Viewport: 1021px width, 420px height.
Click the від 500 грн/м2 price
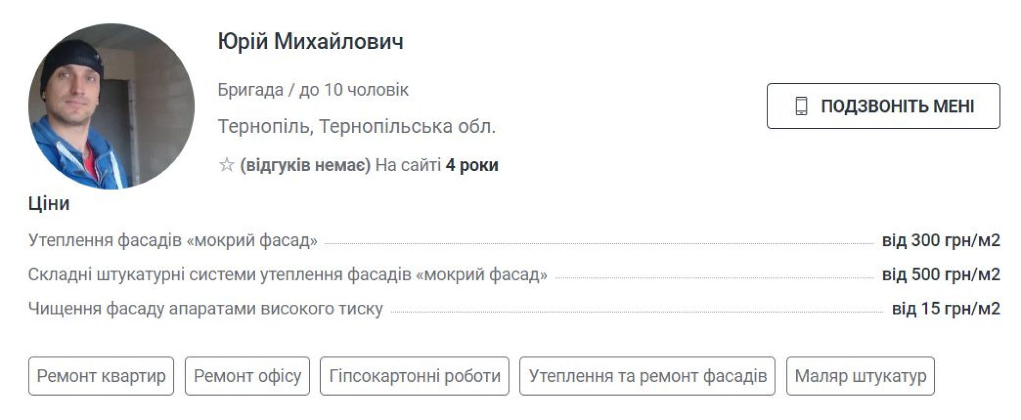941,275
